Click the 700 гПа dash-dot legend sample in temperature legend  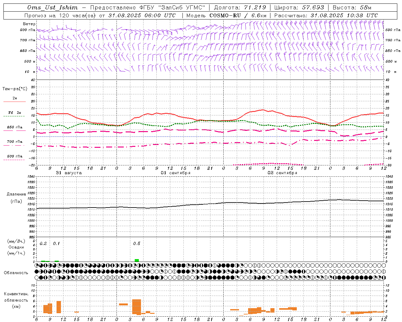pos(14,145)
